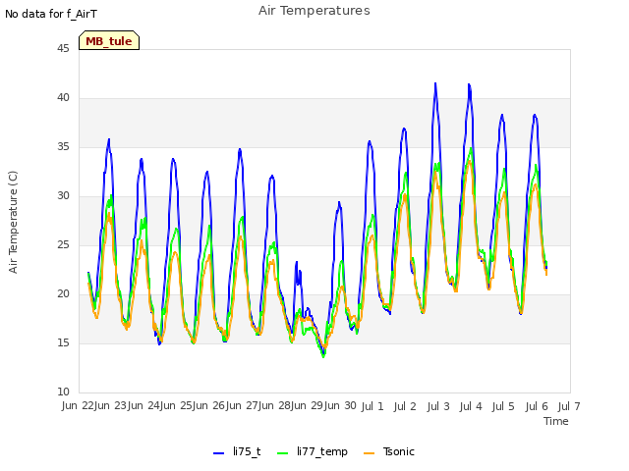Click the Jul 3 x-axis label
Image resolution: width=629 pixels, height=471 pixels.
(438, 406)
